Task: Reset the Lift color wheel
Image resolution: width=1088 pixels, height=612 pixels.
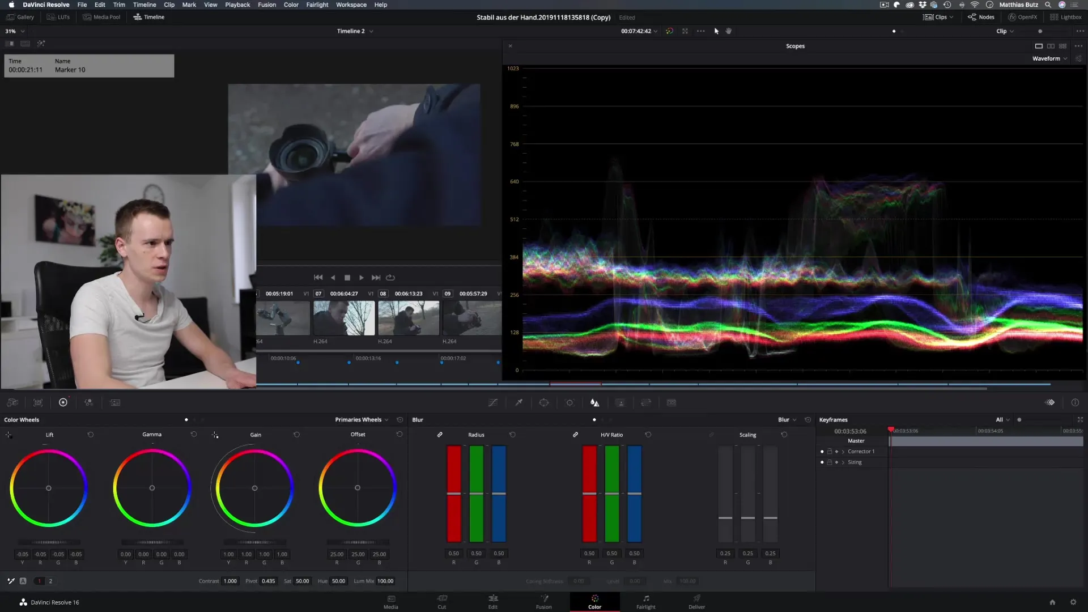Action: tap(91, 435)
